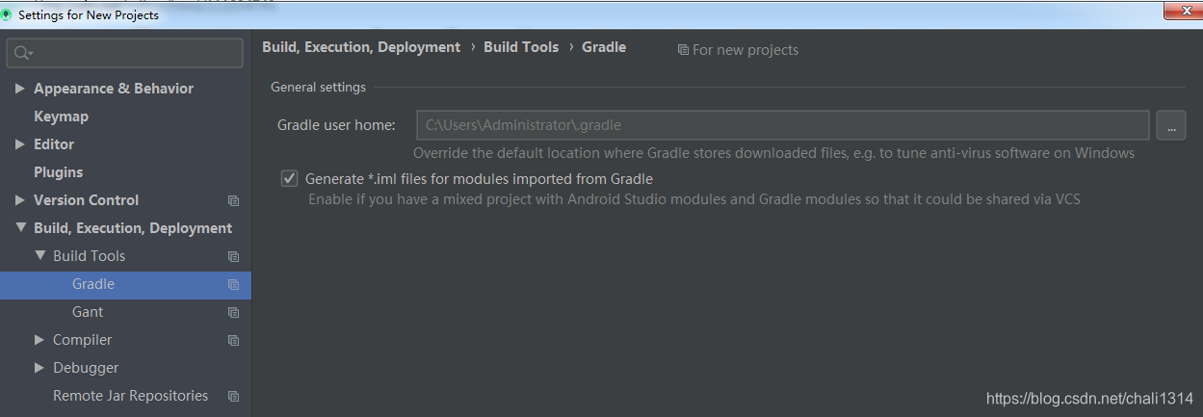Select the Debugger settings entry
1203x417 pixels.
click(x=86, y=368)
